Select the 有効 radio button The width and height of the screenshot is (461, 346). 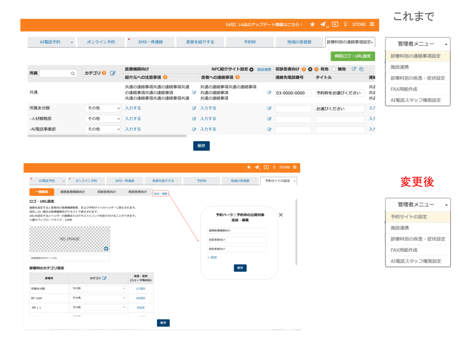point(316,69)
